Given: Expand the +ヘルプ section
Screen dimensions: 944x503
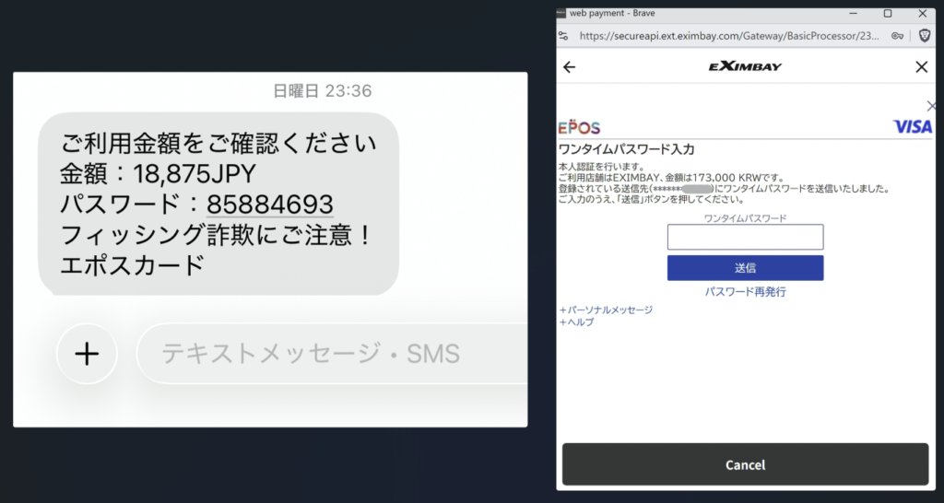Looking at the screenshot, I should click(577, 322).
